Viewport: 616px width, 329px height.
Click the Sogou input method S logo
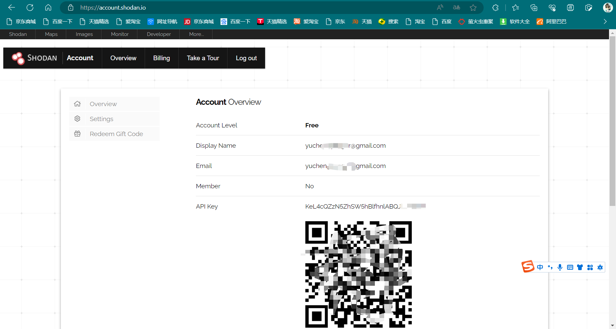[x=528, y=267]
